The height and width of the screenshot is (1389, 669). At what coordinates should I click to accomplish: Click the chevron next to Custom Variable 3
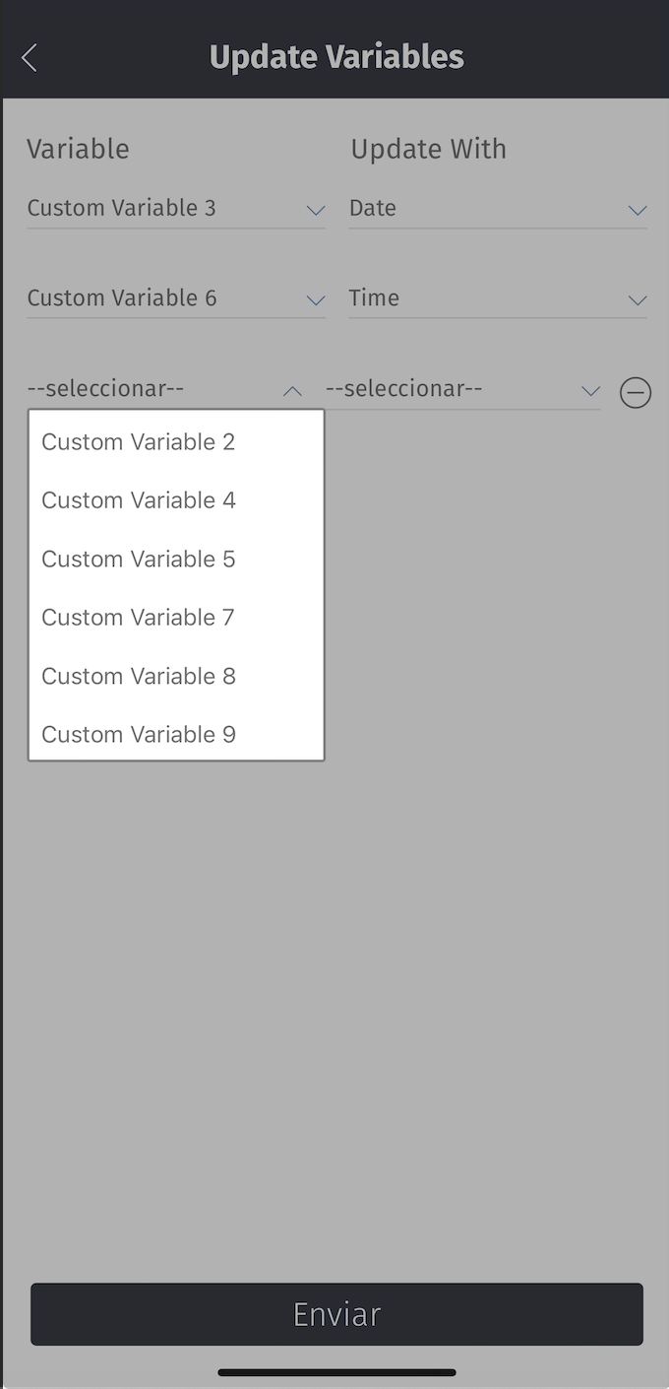pos(315,211)
